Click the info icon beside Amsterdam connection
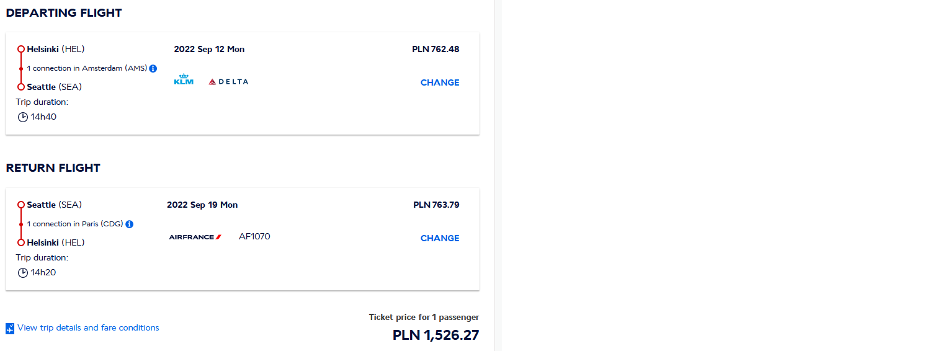Viewport: 933px width, 351px height. tap(153, 69)
